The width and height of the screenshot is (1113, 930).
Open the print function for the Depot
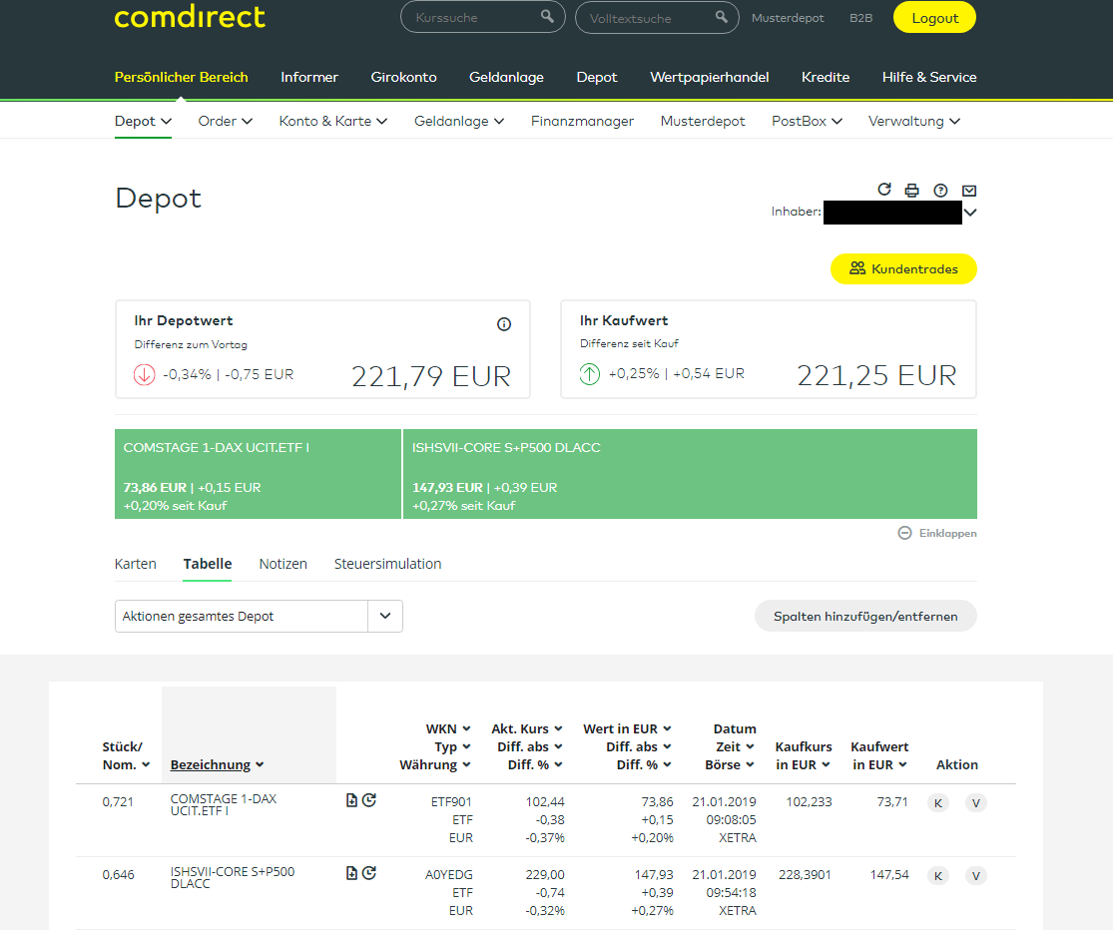point(911,190)
